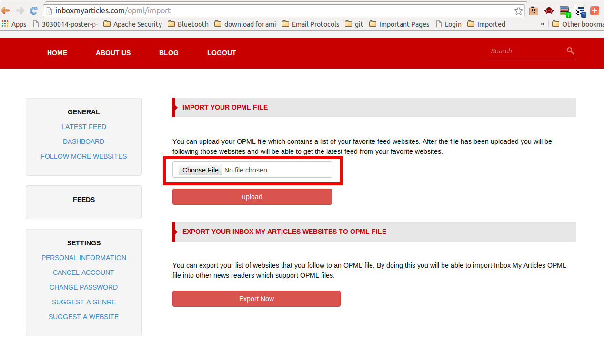Reload the page with refresh icon

point(33,10)
